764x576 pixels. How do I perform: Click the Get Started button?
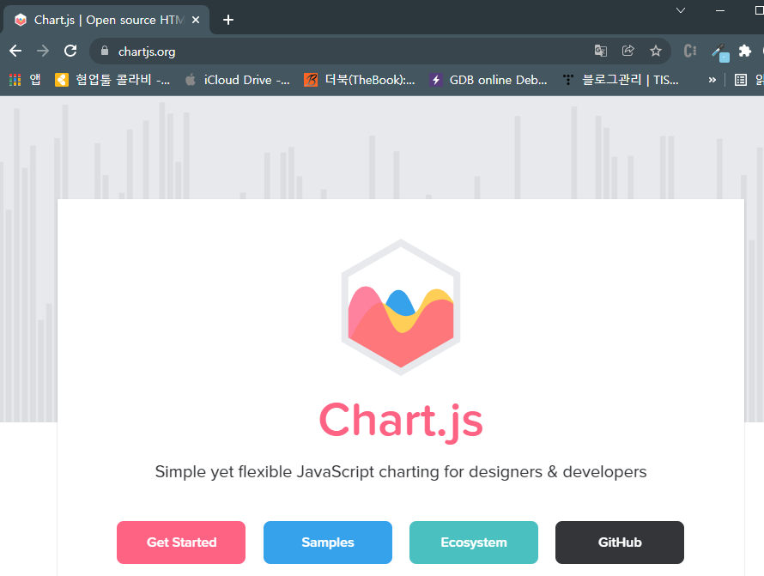point(181,543)
